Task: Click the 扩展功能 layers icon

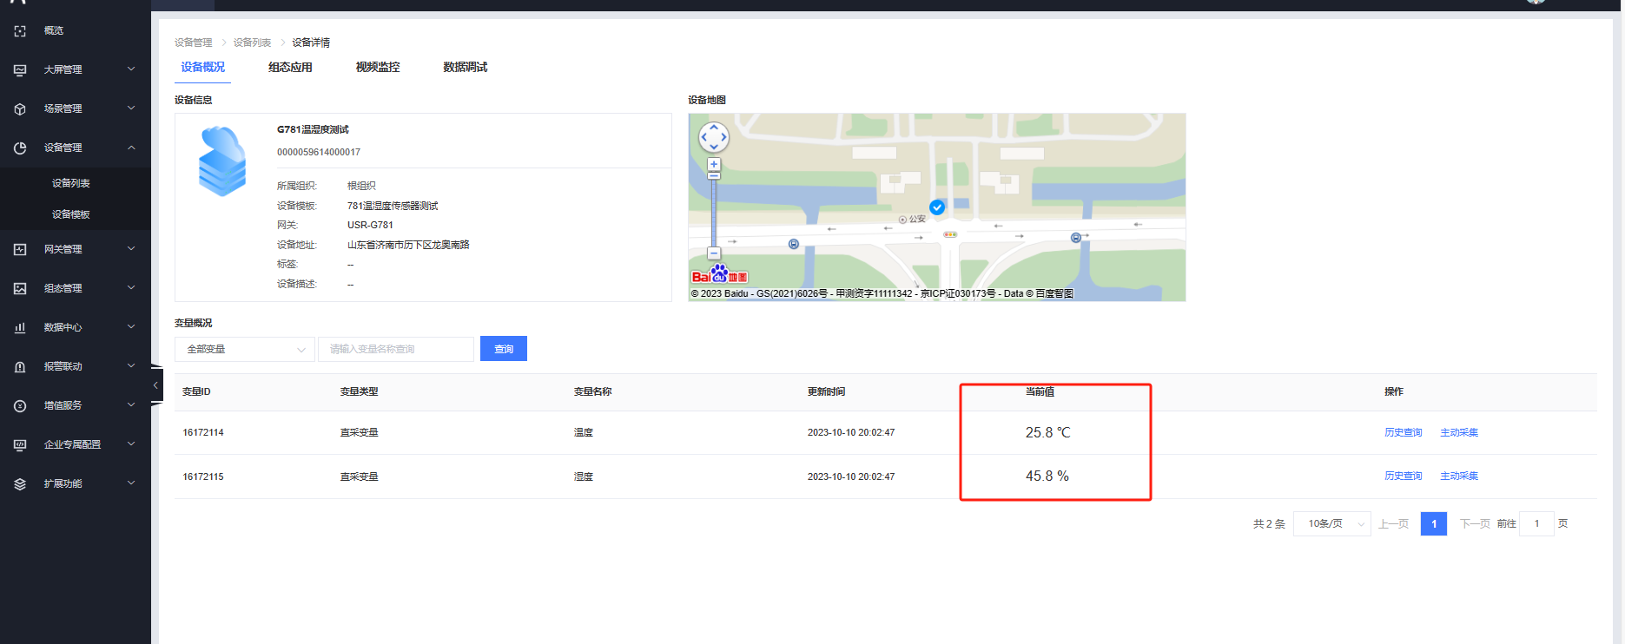Action: point(20,483)
